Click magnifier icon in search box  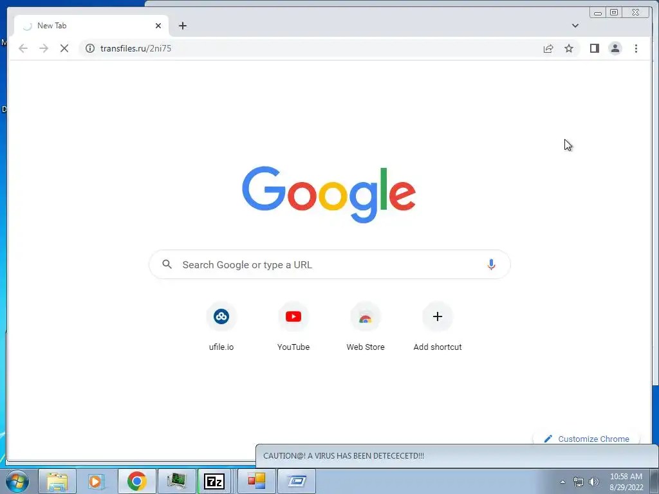coord(167,264)
